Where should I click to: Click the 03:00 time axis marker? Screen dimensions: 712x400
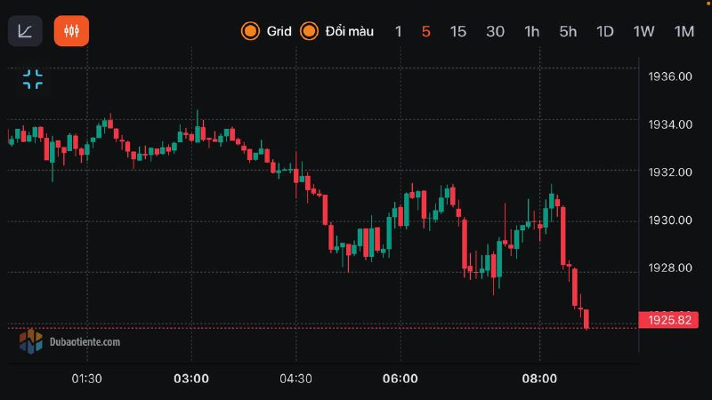coord(191,379)
